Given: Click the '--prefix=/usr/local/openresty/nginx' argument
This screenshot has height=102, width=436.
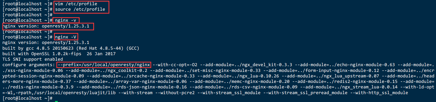Looking at the screenshot, I should tap(104, 65).
